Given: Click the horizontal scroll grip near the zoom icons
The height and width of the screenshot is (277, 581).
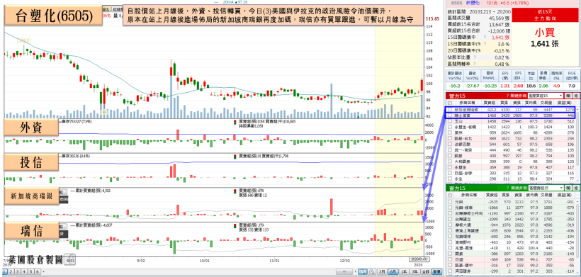Looking at the screenshot, I should click(x=344, y=271).
